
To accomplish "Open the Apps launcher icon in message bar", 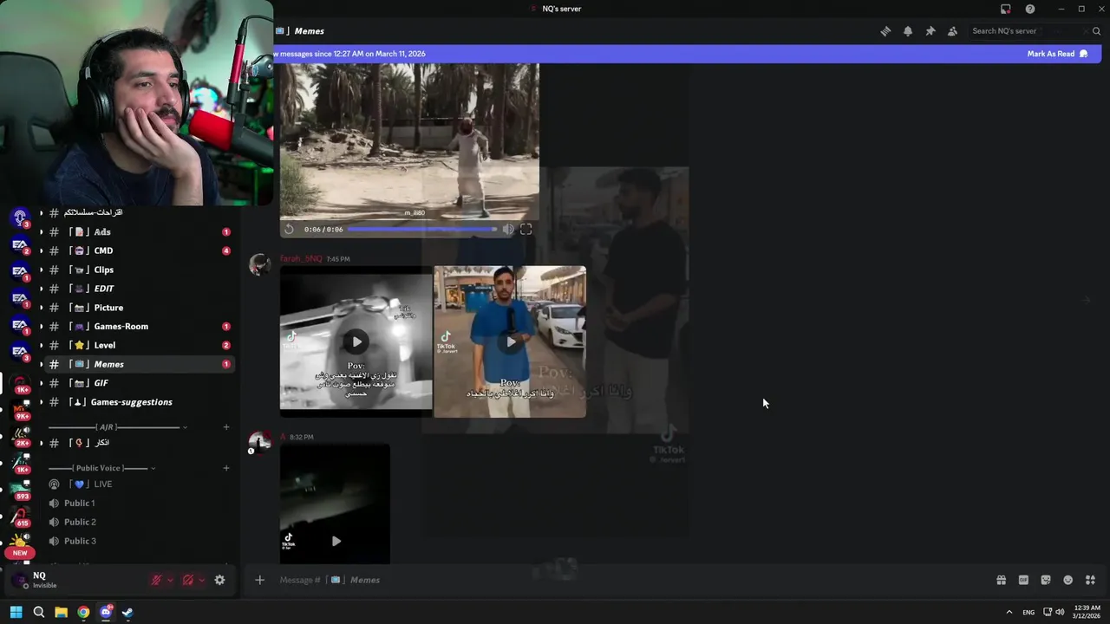I will [1090, 580].
